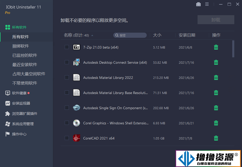Click the vertical scrollbar thumb of program list
Viewport: 242px width, 167px height.
click(233, 49)
